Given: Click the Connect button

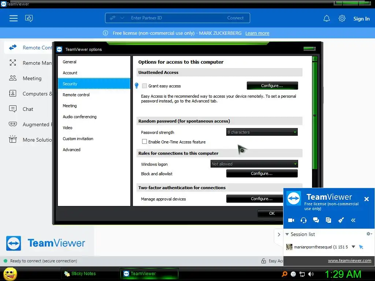Looking at the screenshot, I should [x=235, y=18].
